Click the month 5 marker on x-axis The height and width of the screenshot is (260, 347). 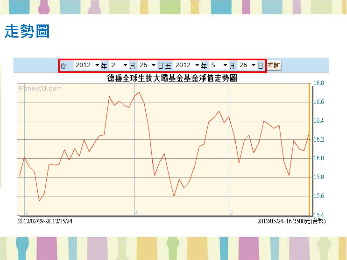[x=231, y=213]
